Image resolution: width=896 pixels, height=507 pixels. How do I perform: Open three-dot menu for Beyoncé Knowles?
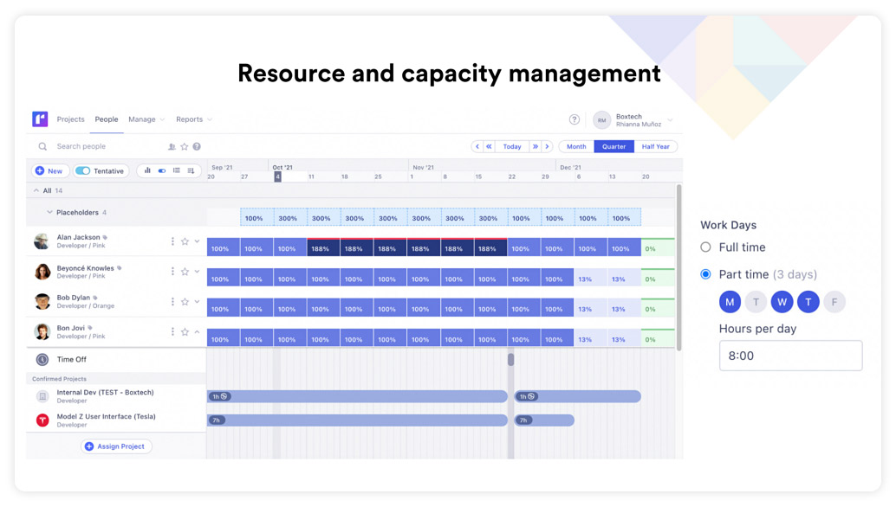172,272
